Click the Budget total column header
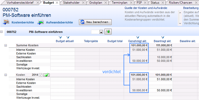199x100 pixels. (115, 41)
